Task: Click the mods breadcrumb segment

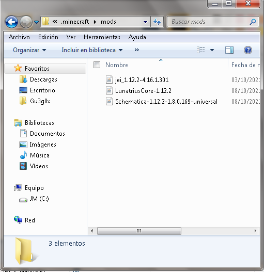Action: click(108, 22)
